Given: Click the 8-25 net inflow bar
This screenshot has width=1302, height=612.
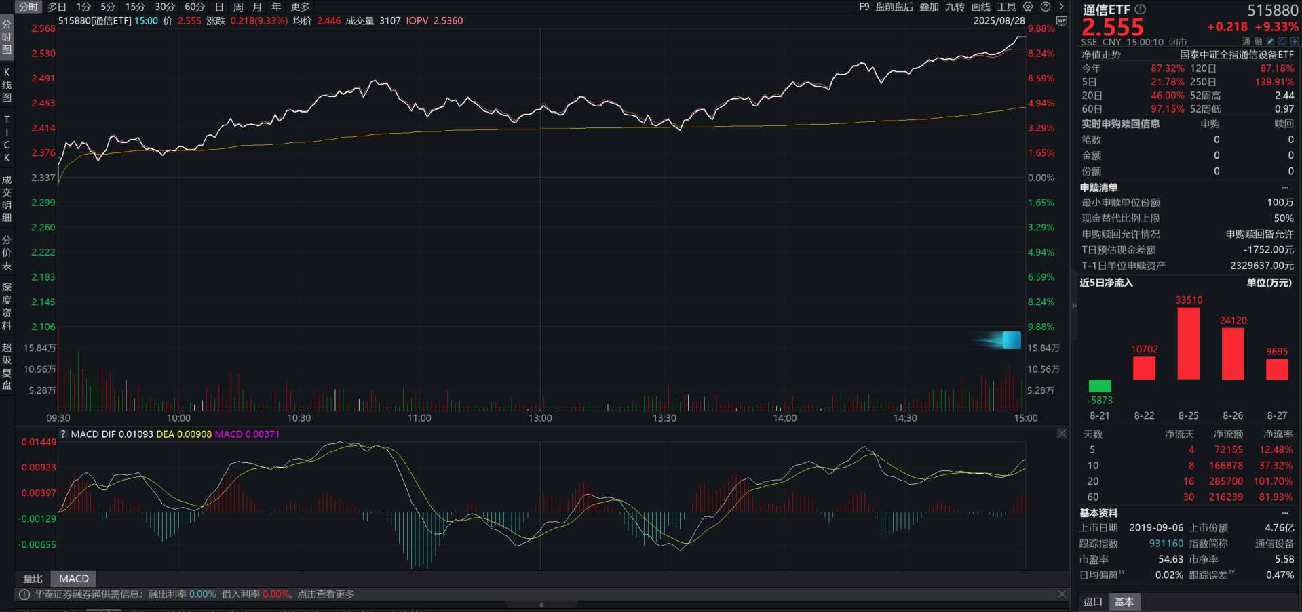Looking at the screenshot, I should coord(1188,343).
